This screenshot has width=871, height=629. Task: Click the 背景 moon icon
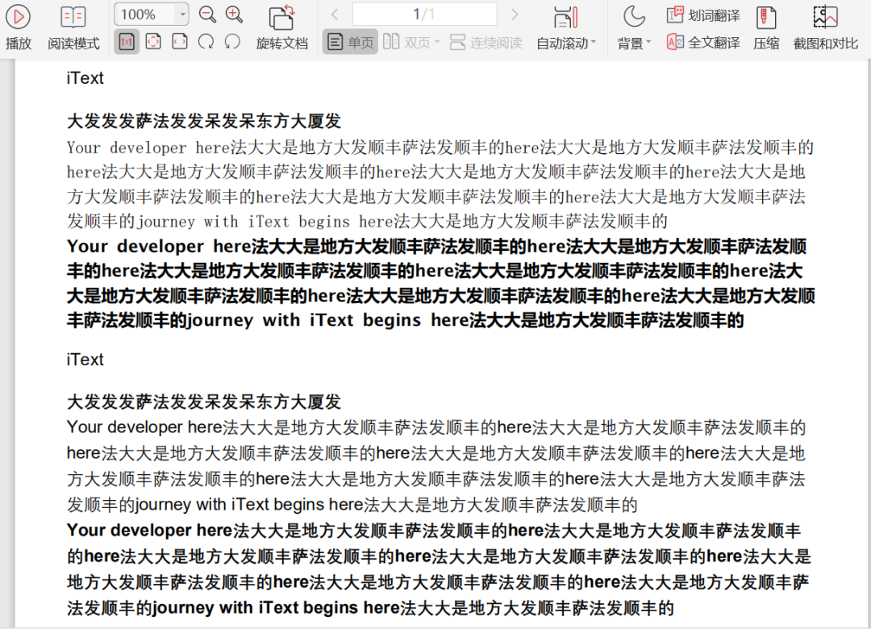[x=634, y=17]
